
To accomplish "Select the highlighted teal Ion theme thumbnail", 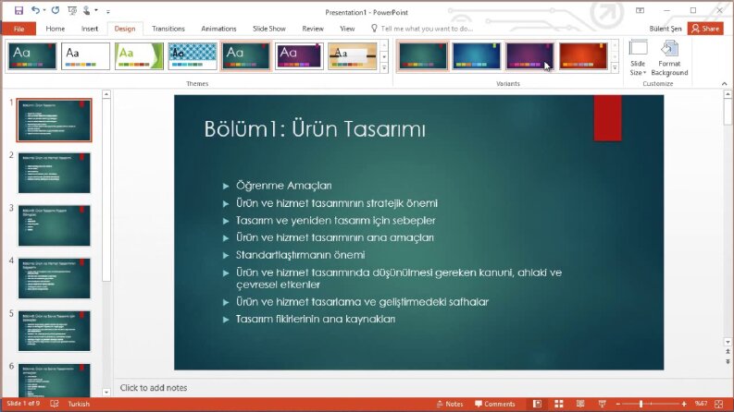I will [246, 56].
